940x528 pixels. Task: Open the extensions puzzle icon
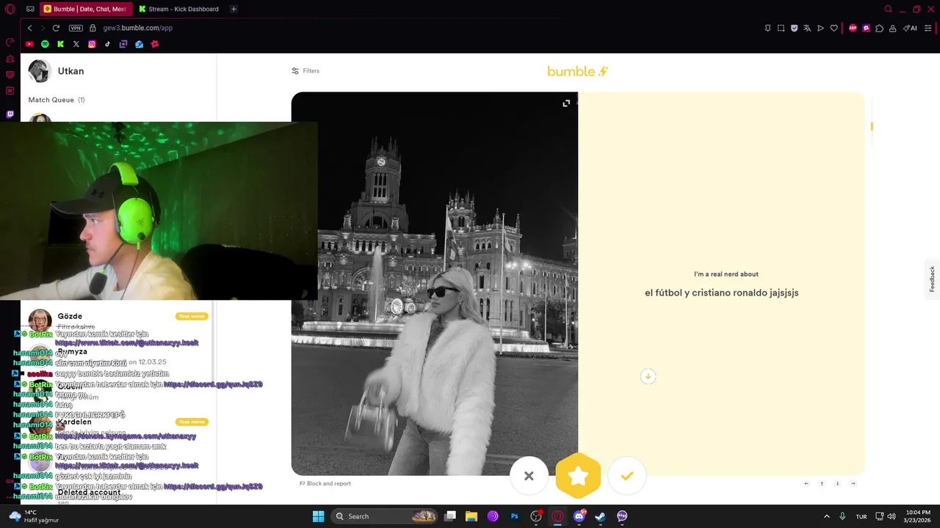click(x=879, y=28)
